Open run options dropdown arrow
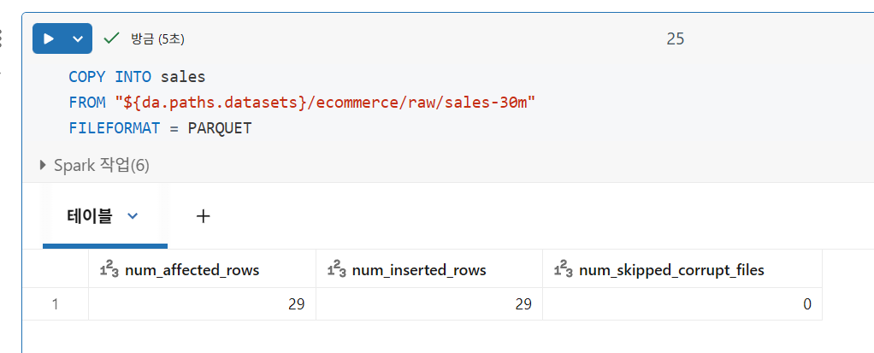The height and width of the screenshot is (353, 874). [x=78, y=38]
